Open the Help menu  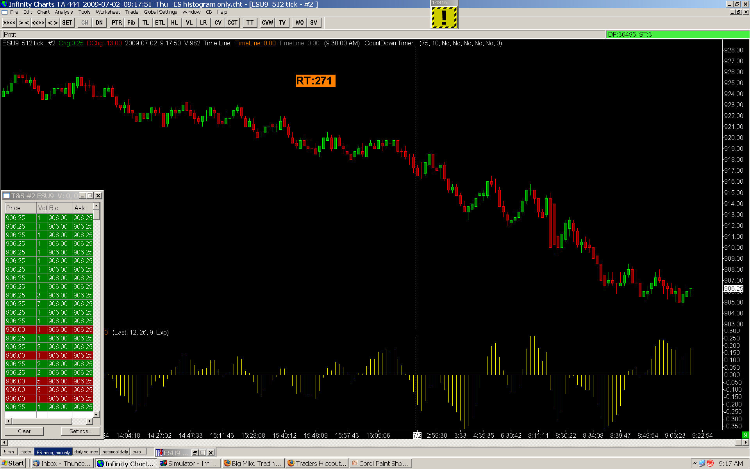[x=222, y=12]
